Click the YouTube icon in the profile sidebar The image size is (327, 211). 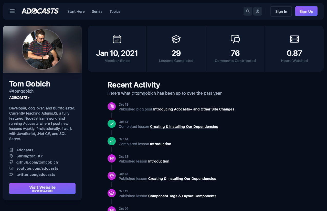(11, 168)
